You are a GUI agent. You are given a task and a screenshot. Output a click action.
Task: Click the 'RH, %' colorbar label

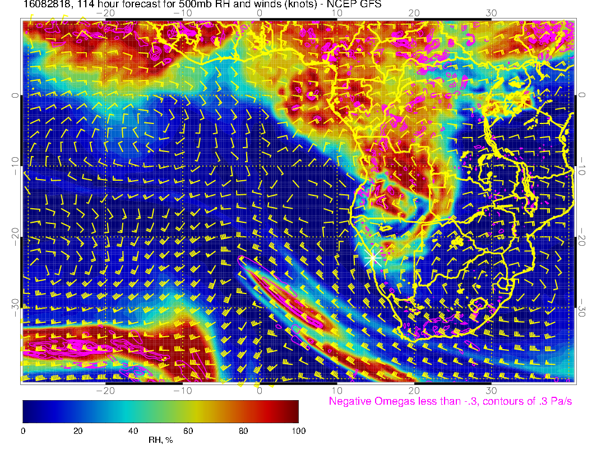(160, 441)
